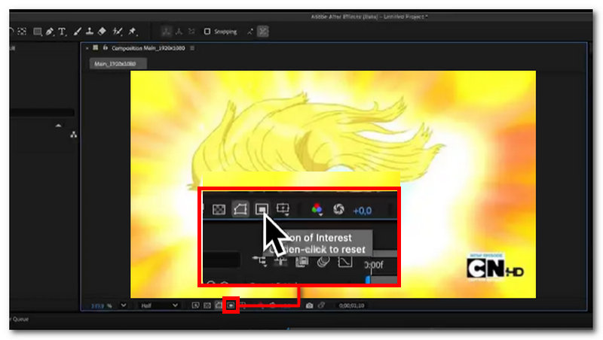
Task: Select the Pan Behind anchor point tool
Action: [22, 32]
